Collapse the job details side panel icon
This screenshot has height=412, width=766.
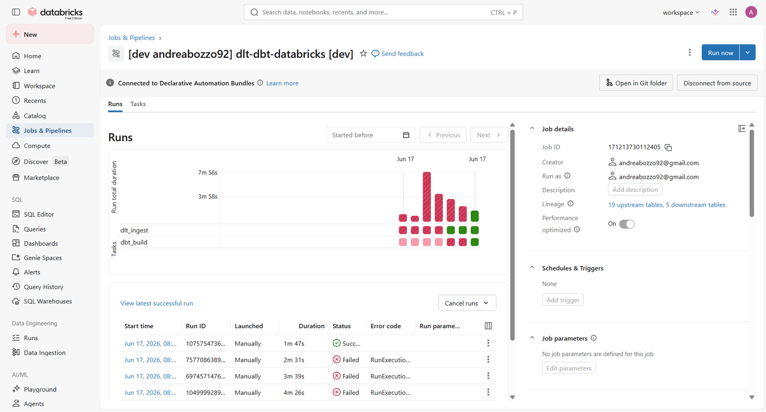point(742,128)
